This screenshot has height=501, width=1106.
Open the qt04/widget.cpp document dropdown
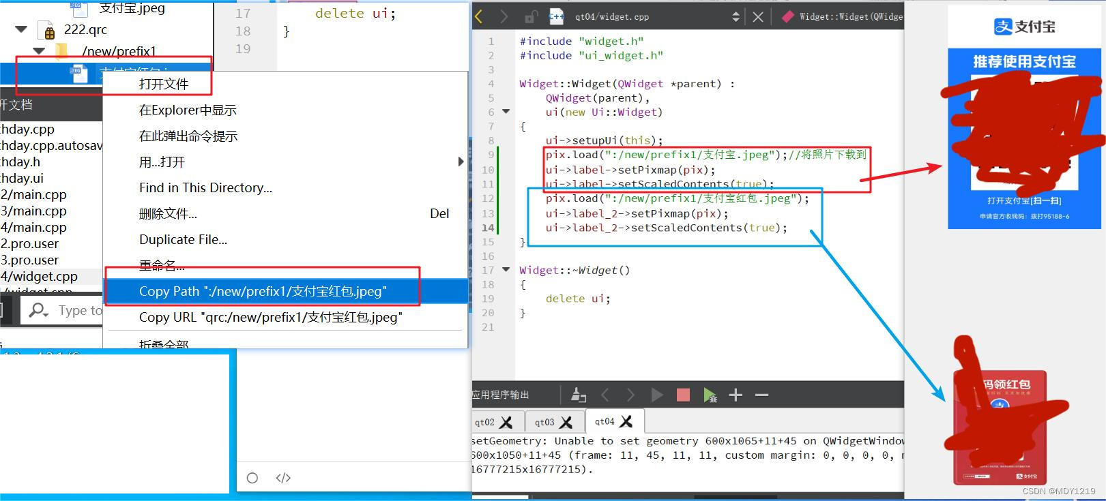(736, 16)
